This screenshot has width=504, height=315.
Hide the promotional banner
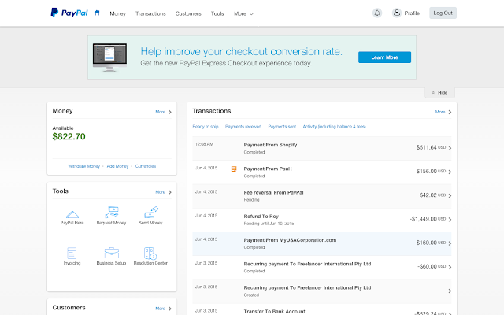click(x=439, y=93)
